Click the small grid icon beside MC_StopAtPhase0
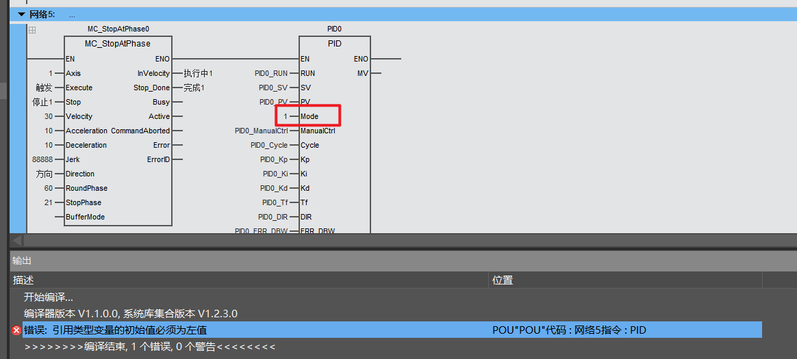This screenshot has height=359, width=797. pyautogui.click(x=32, y=31)
